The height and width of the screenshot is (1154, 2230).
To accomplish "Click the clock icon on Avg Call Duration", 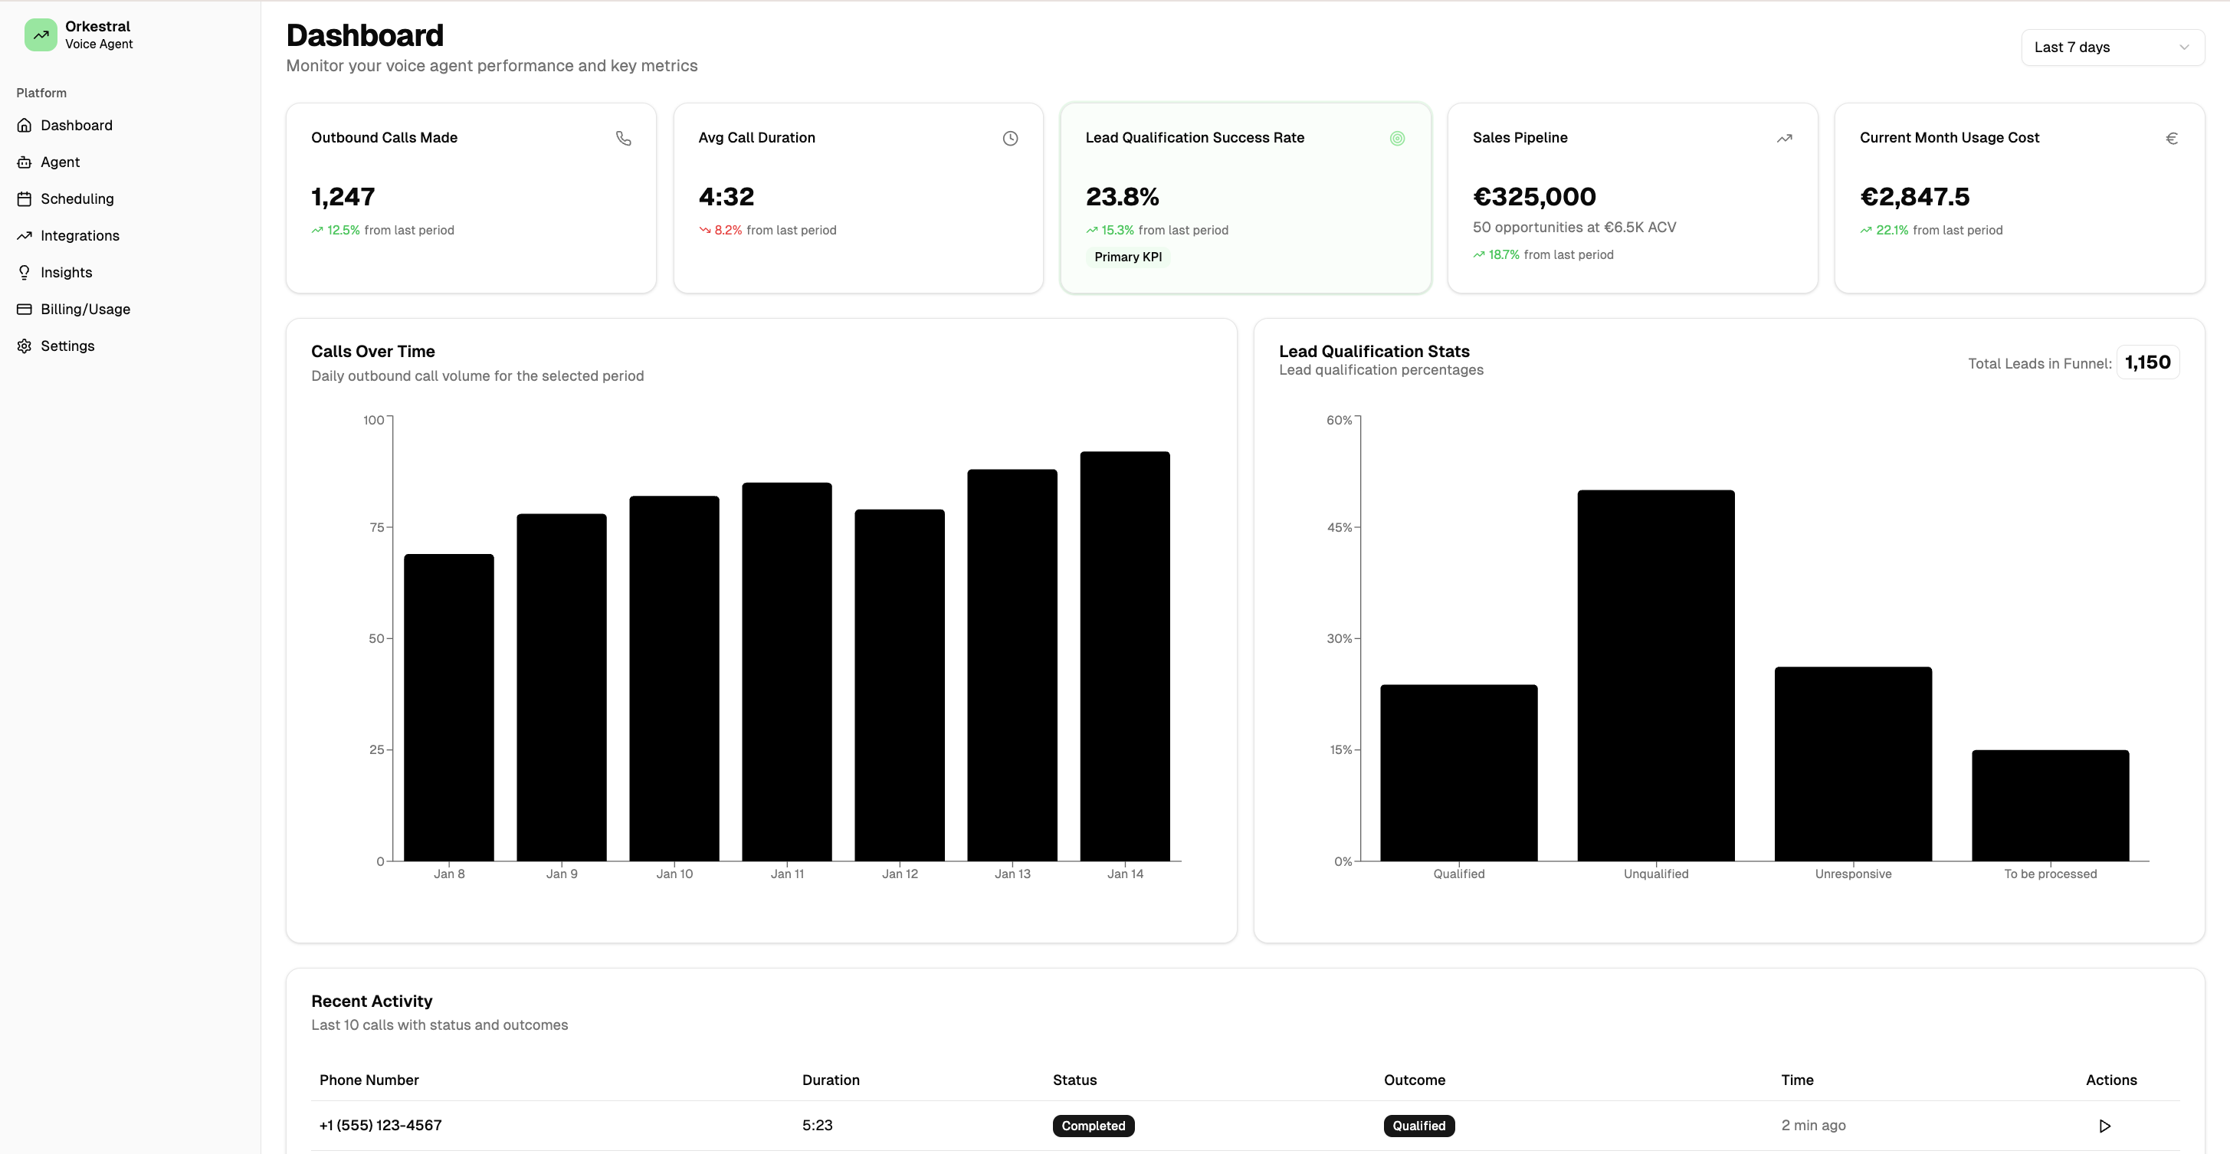I will (1010, 138).
